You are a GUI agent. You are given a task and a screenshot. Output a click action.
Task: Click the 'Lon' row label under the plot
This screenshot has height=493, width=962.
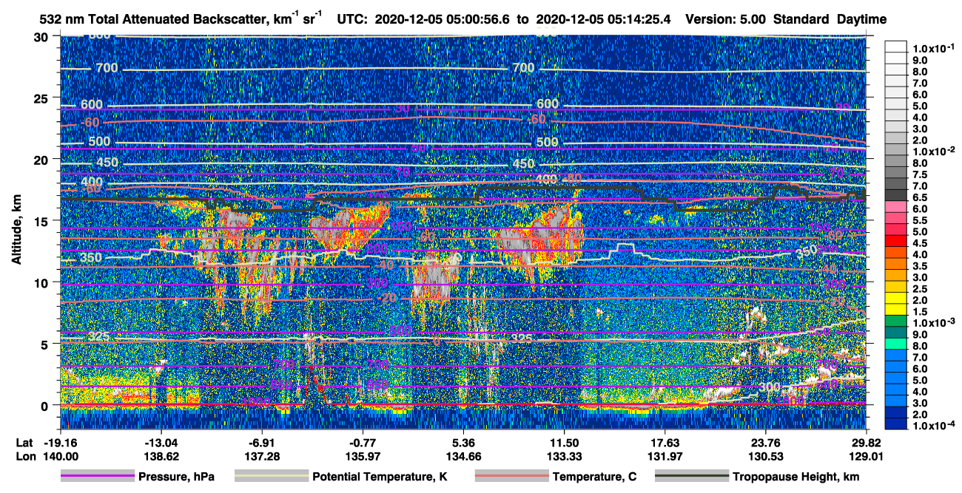click(x=27, y=456)
